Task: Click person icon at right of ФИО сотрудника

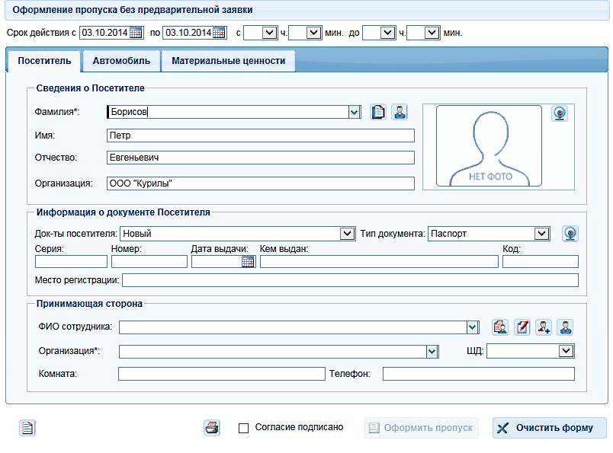Action: (x=565, y=327)
